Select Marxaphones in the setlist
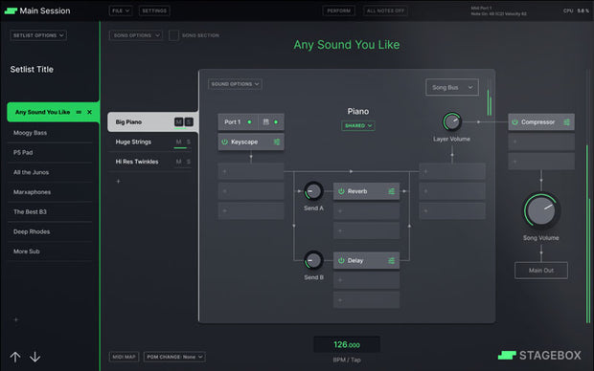Viewport: 594px width, 371px height. [50, 192]
